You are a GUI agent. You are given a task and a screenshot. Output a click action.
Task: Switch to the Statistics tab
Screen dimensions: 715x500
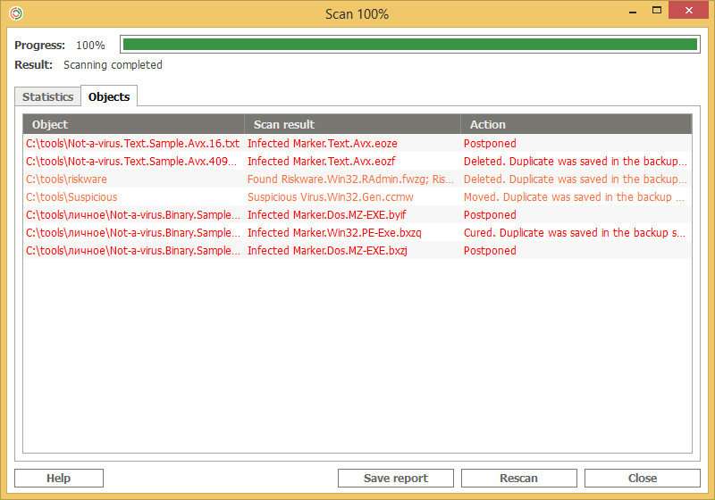pos(48,96)
